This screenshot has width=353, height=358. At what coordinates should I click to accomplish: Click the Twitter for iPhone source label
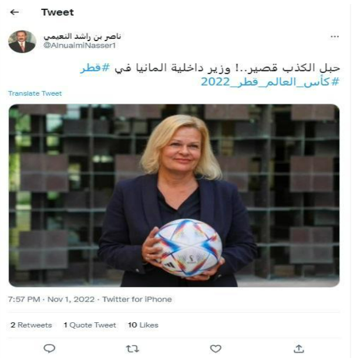coord(137,299)
